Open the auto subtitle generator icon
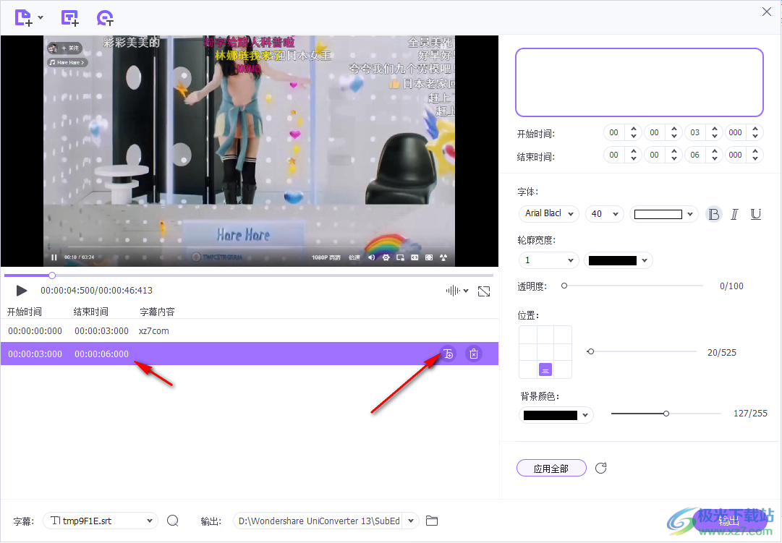Image resolution: width=782 pixels, height=543 pixels. coord(105,18)
